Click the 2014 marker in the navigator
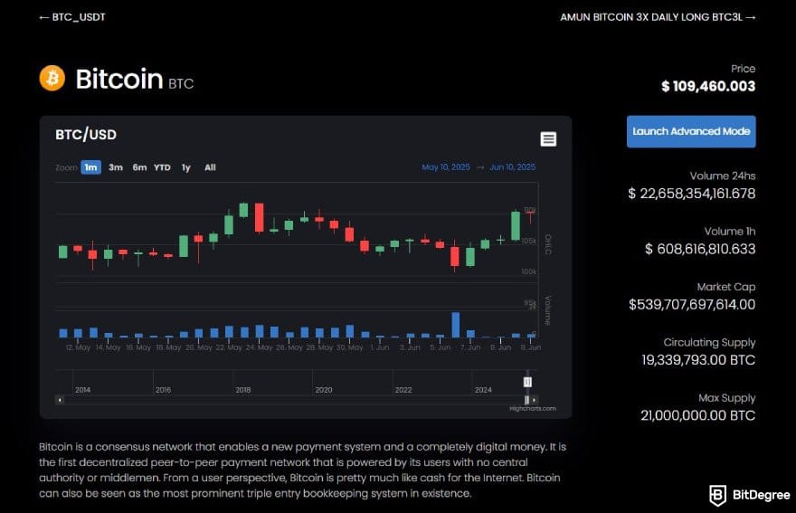This screenshot has width=796, height=513. click(x=82, y=390)
